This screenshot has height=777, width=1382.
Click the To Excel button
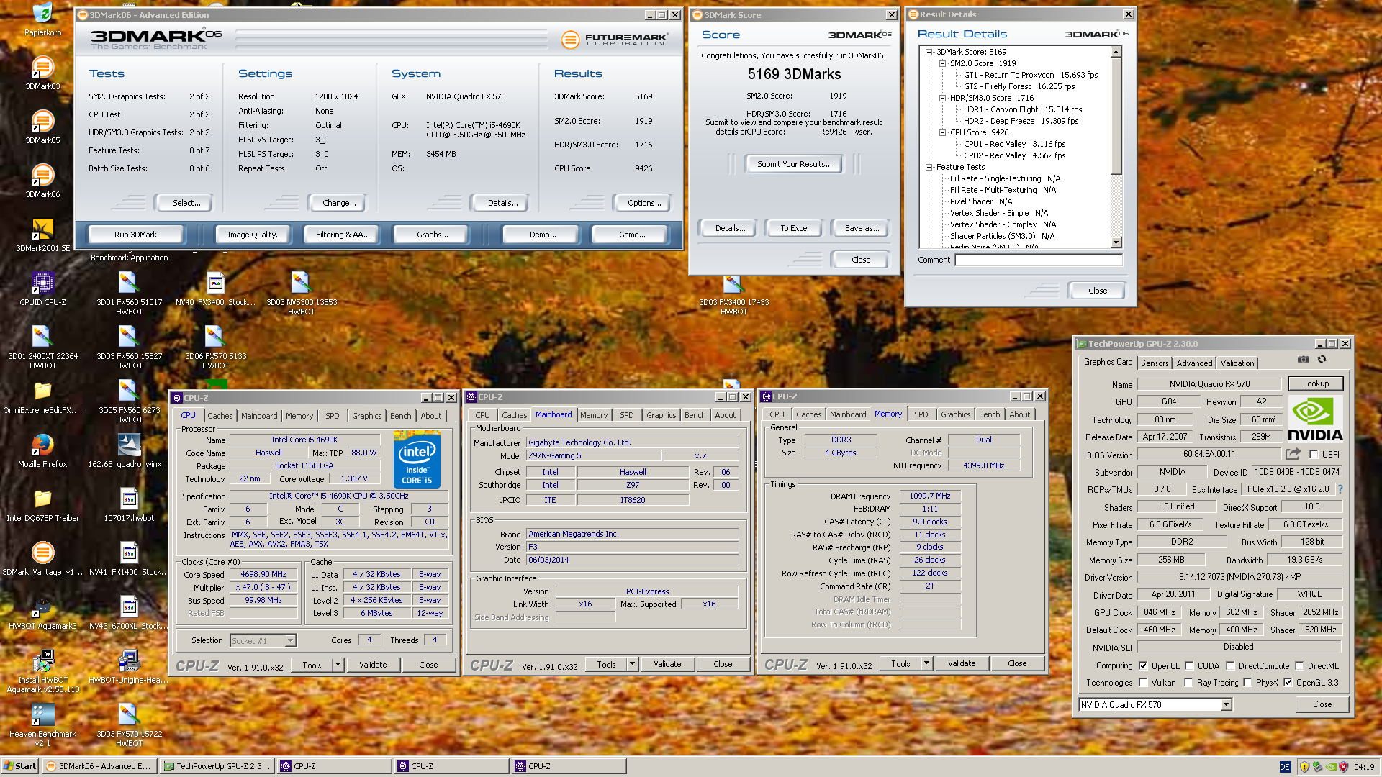(x=794, y=228)
